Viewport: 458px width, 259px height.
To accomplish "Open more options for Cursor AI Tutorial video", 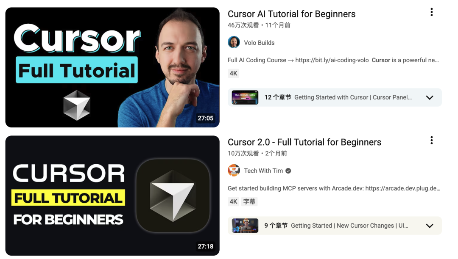I will (x=431, y=12).
